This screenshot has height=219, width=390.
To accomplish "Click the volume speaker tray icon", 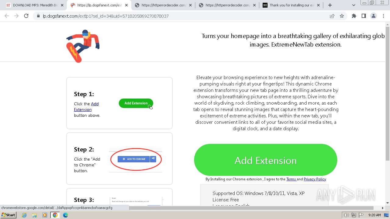I will pos(346,215).
